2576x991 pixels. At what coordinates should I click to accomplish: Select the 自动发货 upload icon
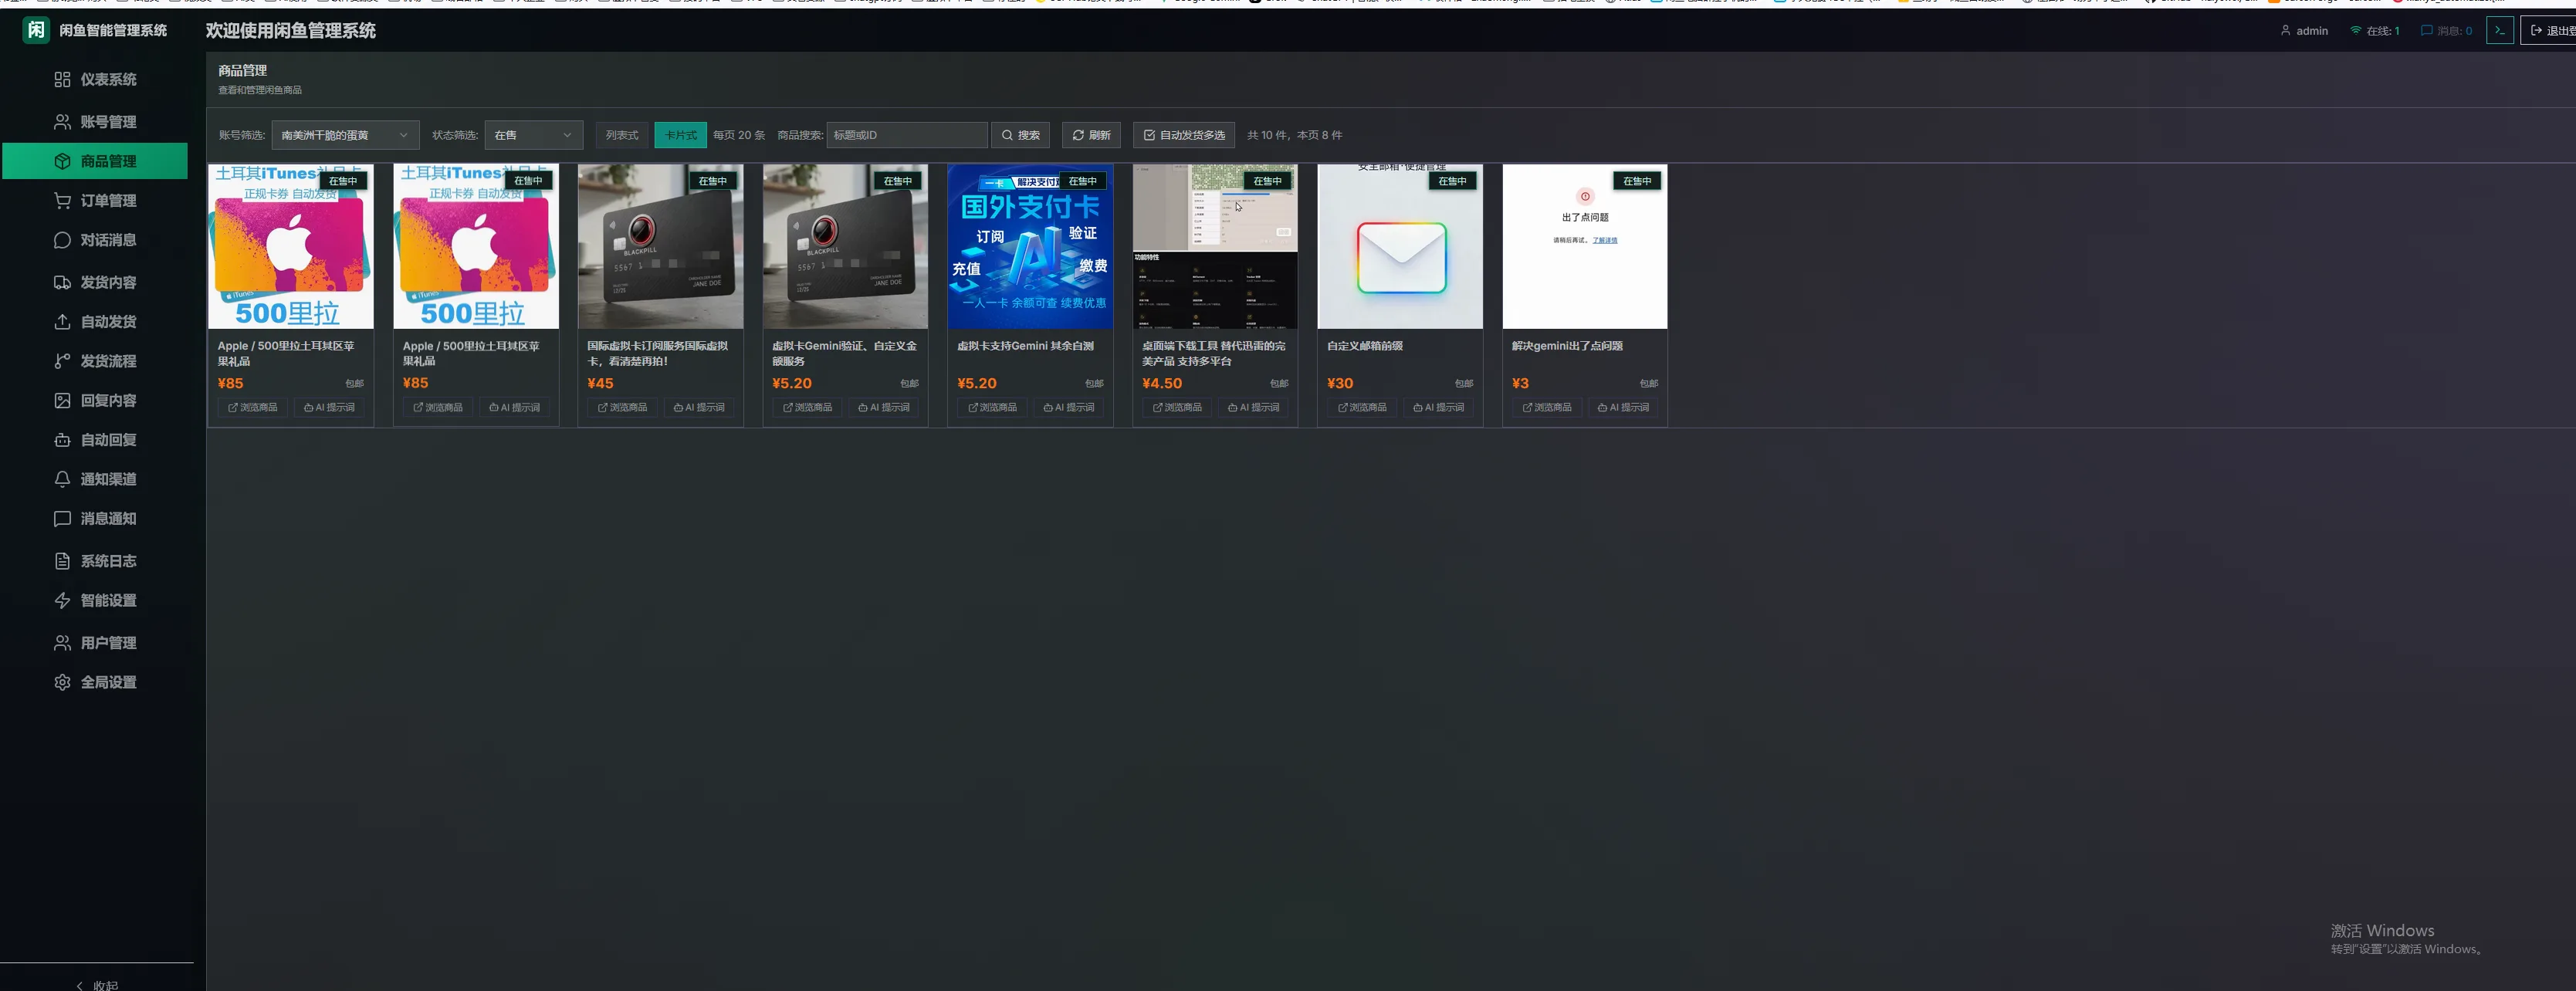click(62, 321)
